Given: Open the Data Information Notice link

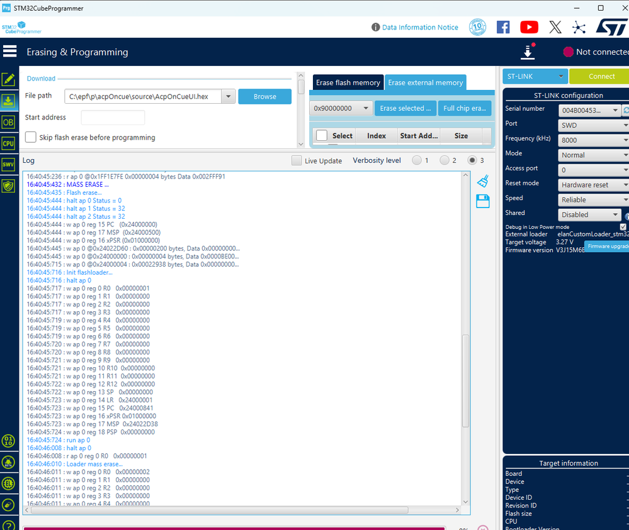Looking at the screenshot, I should (420, 27).
